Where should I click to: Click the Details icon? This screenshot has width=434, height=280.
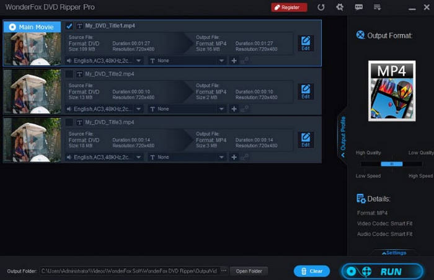coord(361,199)
